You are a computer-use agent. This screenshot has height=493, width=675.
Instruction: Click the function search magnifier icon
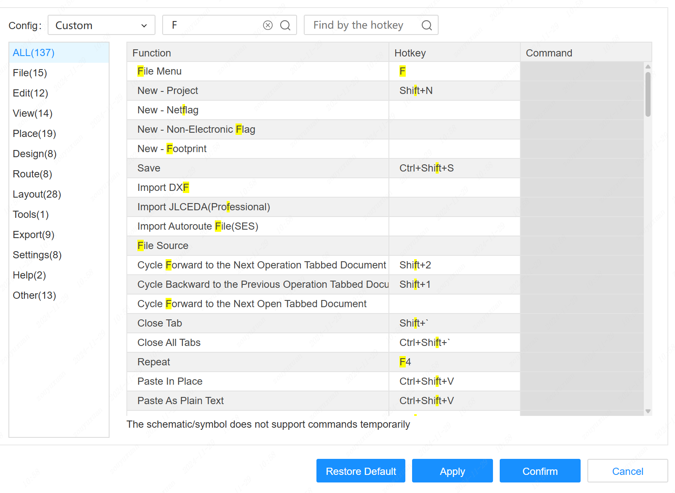tap(285, 25)
